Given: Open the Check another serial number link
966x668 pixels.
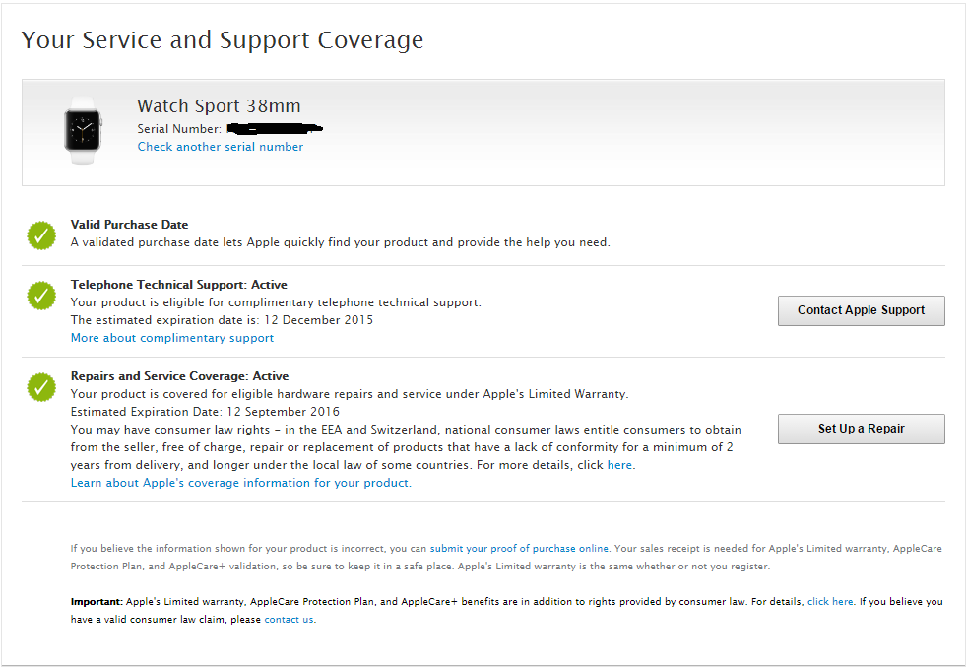Looking at the screenshot, I should tap(221, 147).
